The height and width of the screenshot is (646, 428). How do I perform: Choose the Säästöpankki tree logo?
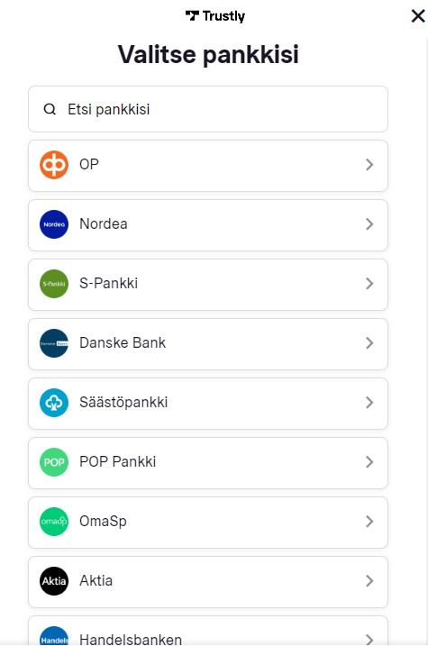click(54, 403)
